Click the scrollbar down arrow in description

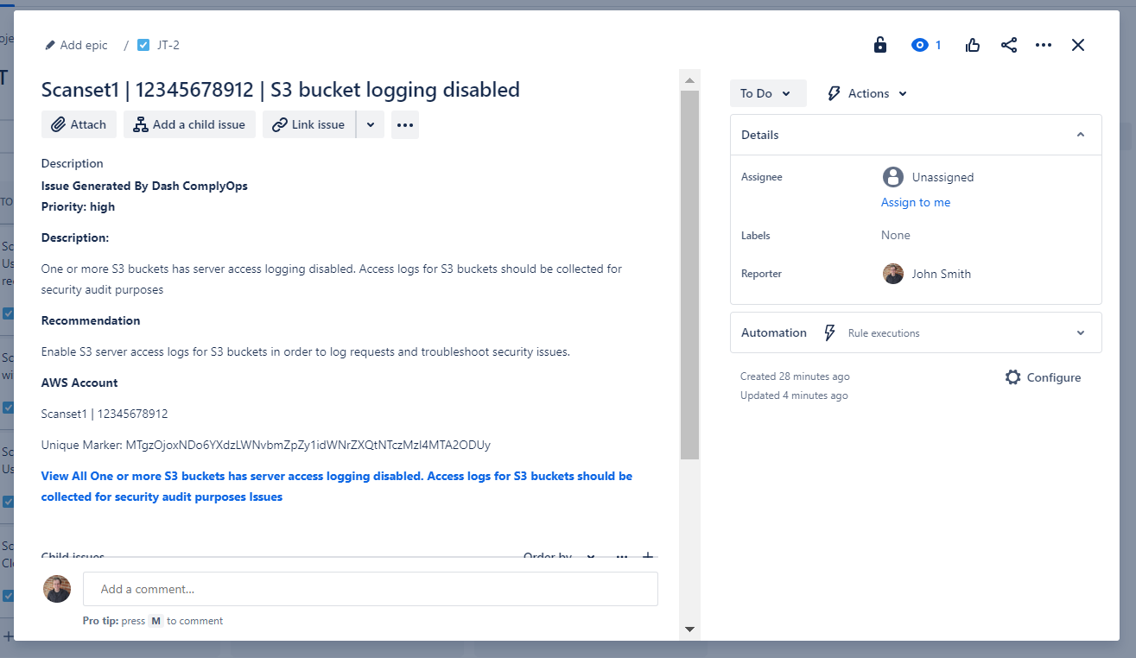coord(689,630)
